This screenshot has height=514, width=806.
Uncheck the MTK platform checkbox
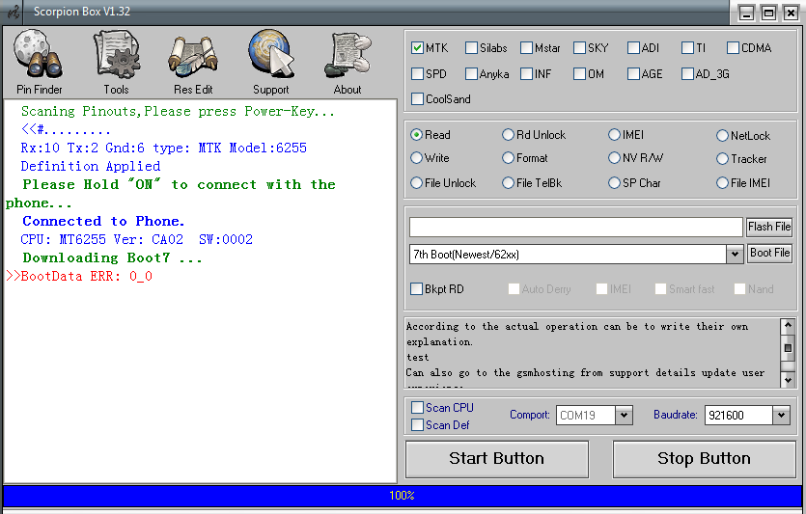click(417, 48)
